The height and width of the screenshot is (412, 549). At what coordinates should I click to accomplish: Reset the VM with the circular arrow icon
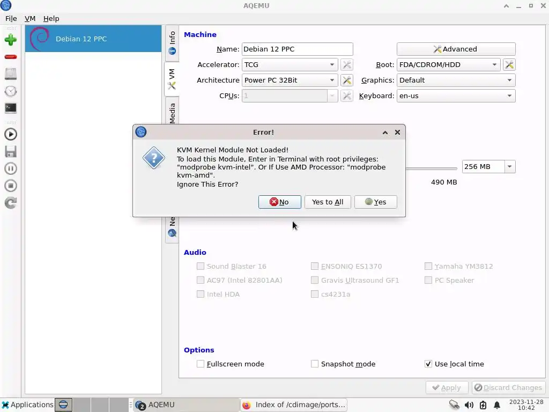(11, 203)
